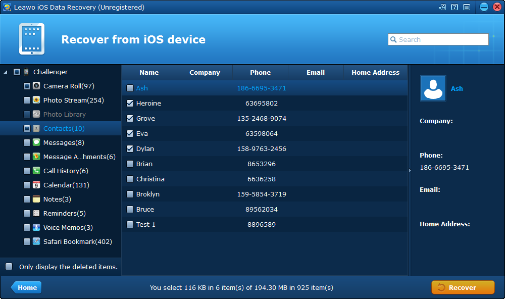Select the Christina contact name
This screenshot has height=299, width=505.
150,179
